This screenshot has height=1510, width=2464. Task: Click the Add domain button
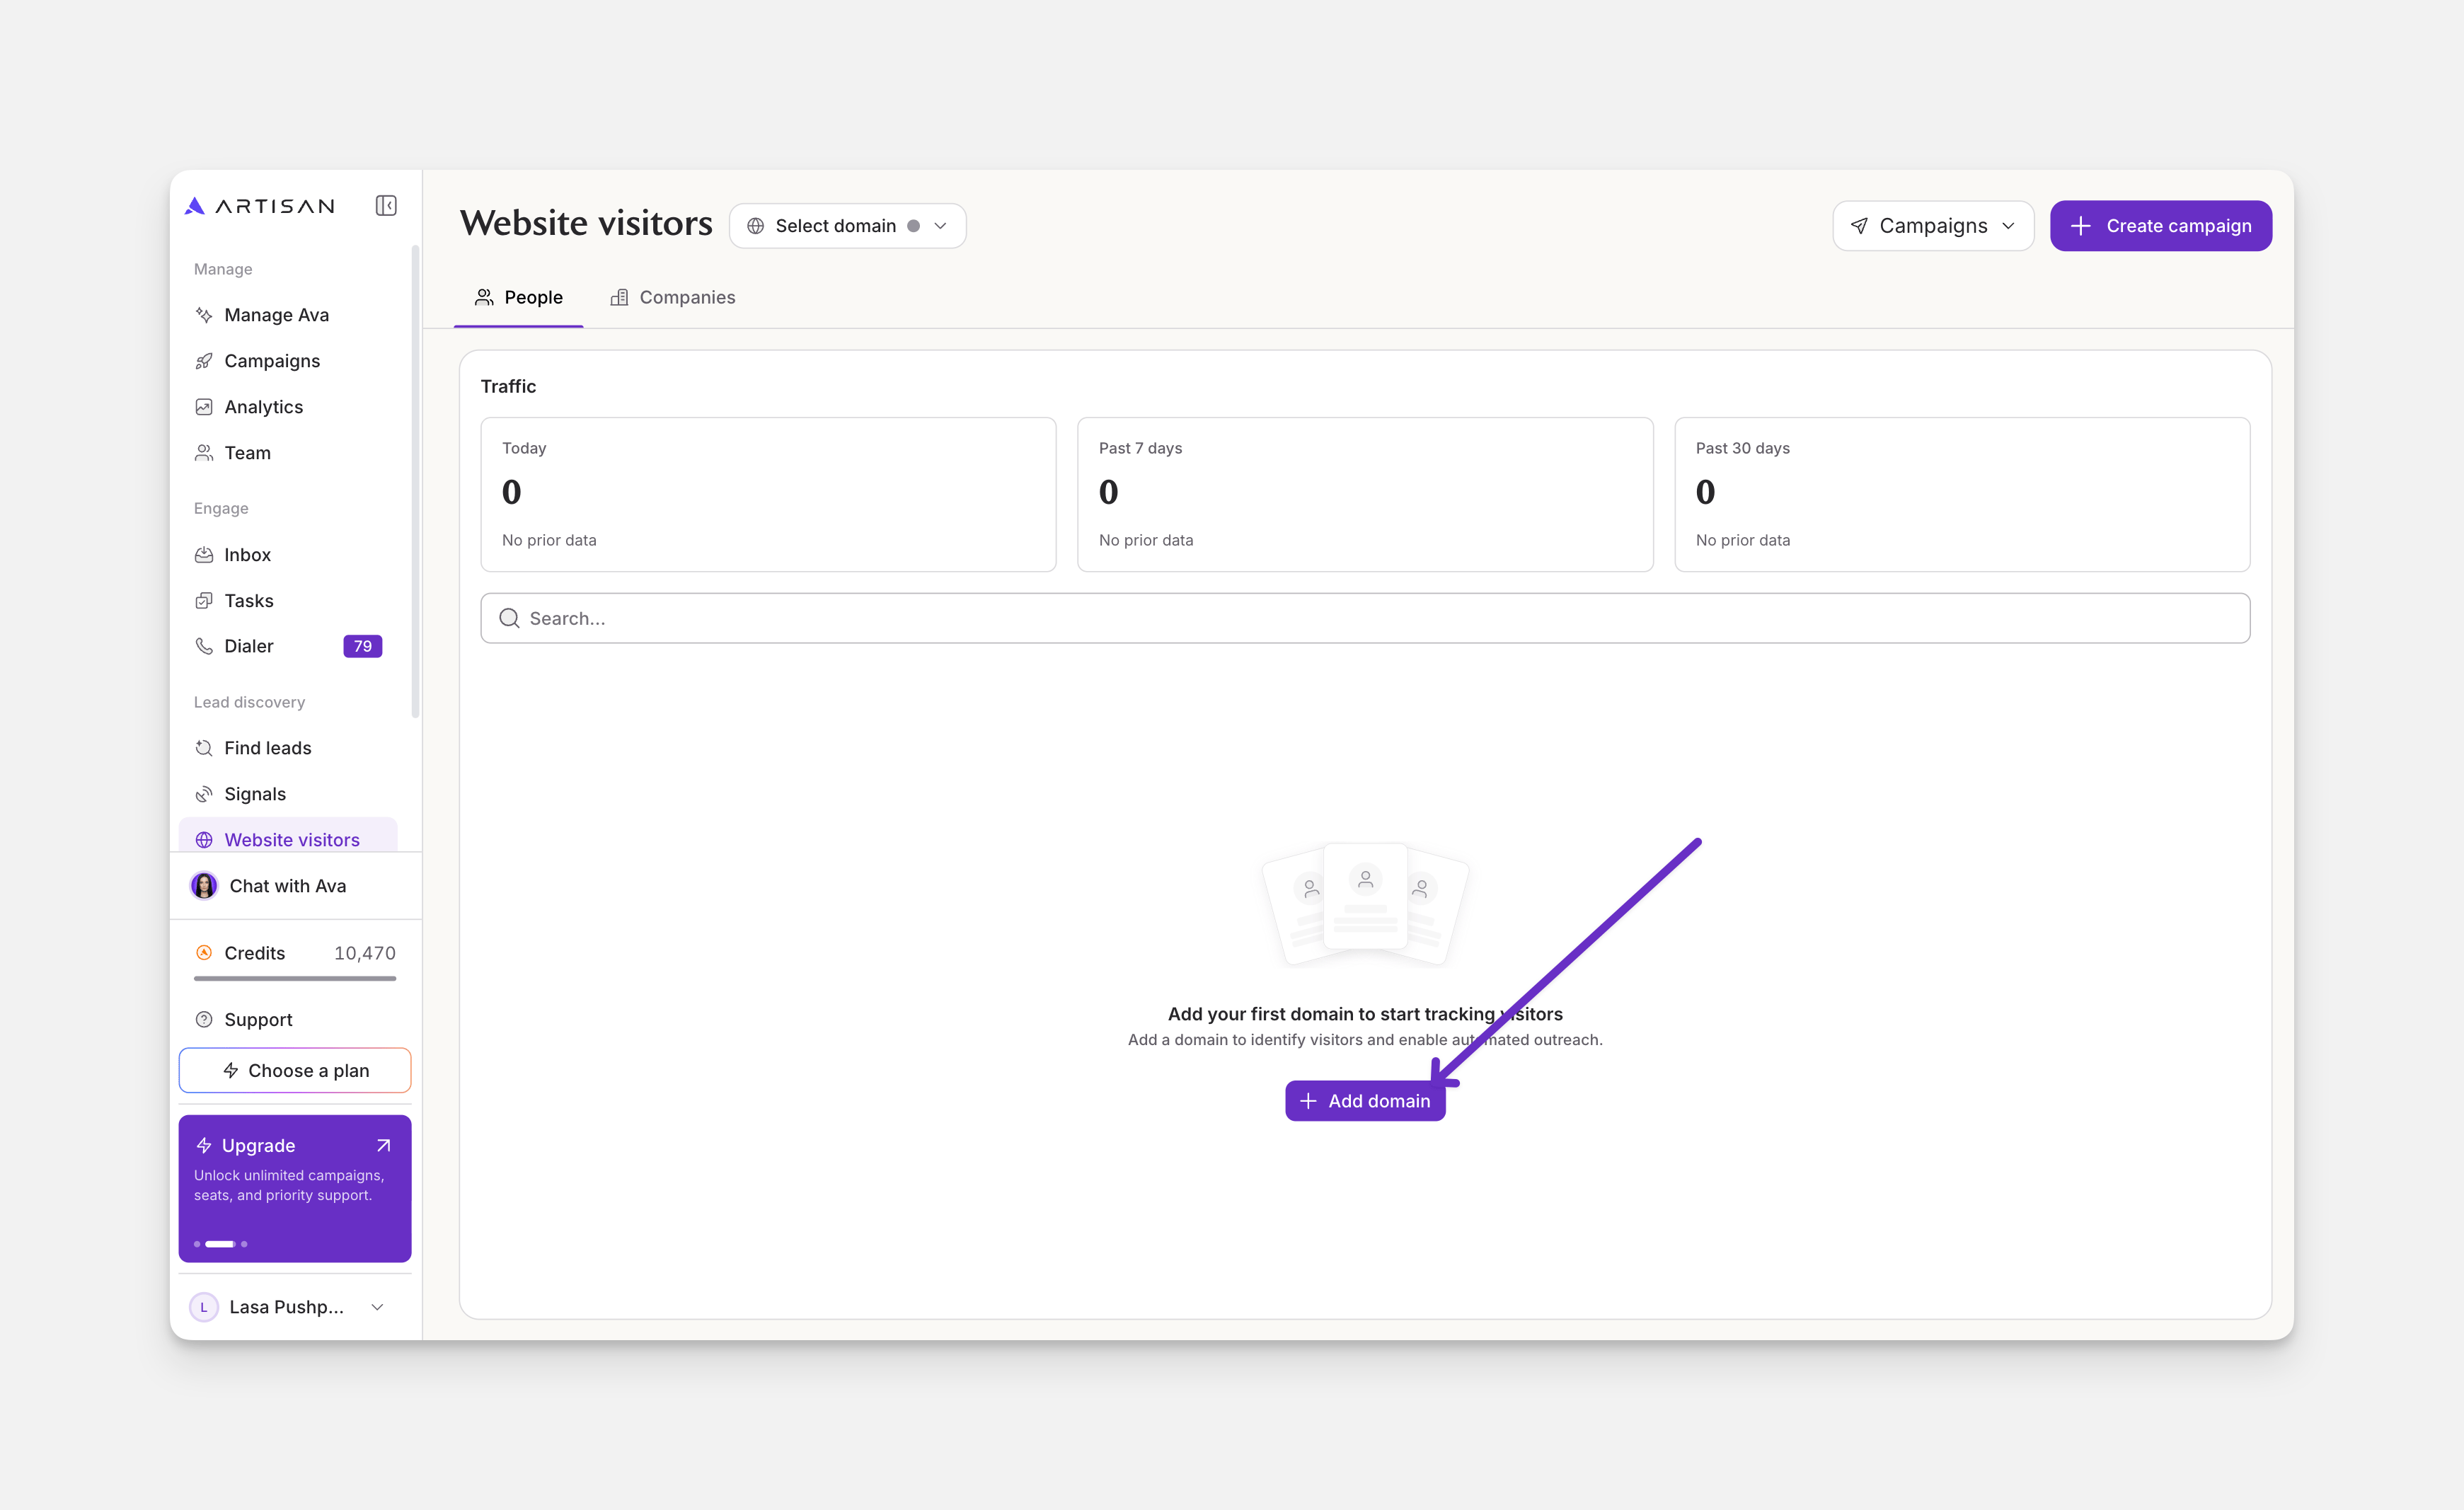(1364, 1101)
